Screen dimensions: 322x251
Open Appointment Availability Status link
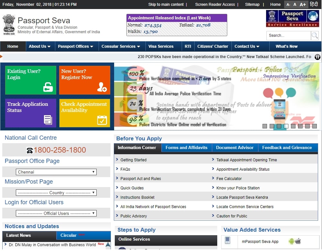[243, 169]
